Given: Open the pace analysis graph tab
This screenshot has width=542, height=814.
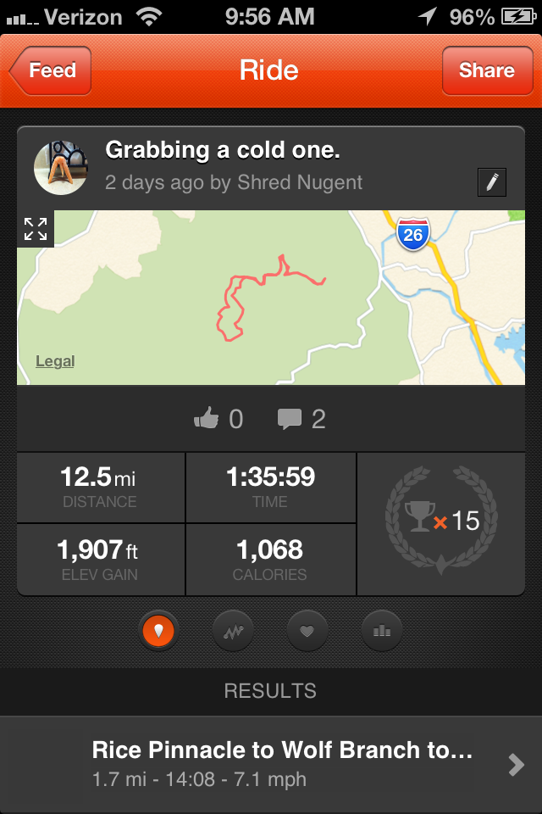Looking at the screenshot, I should pyautogui.click(x=234, y=631).
